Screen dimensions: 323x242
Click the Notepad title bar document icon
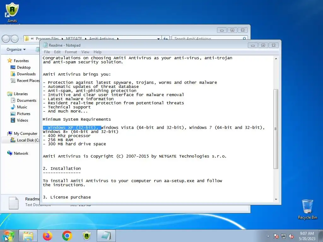(45, 45)
